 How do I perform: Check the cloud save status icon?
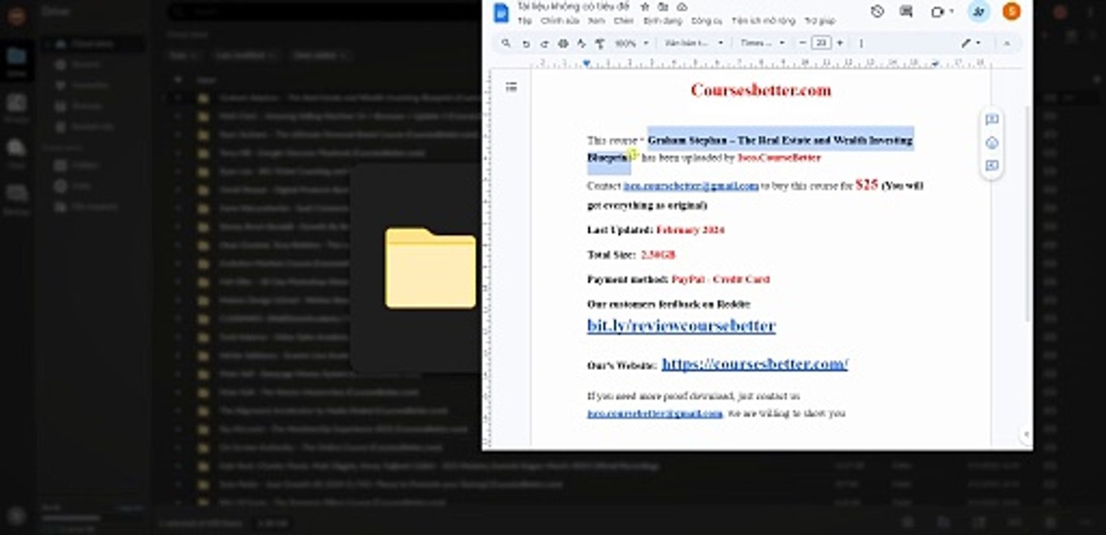click(682, 7)
